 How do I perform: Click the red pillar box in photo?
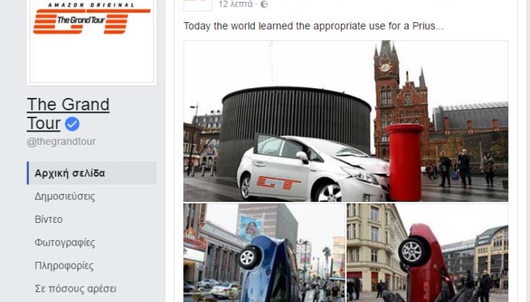[x=405, y=162]
